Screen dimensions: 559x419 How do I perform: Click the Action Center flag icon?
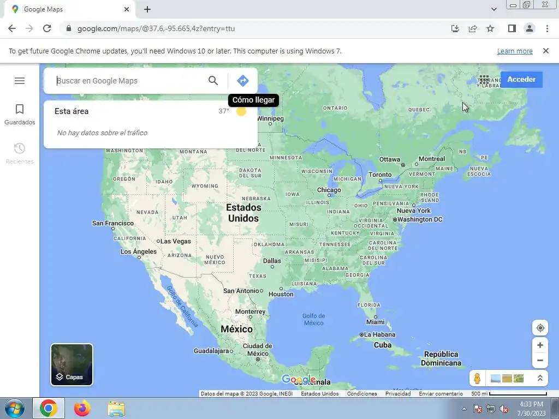click(478, 409)
